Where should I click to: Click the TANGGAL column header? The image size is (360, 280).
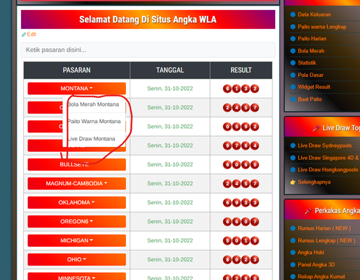(x=170, y=70)
